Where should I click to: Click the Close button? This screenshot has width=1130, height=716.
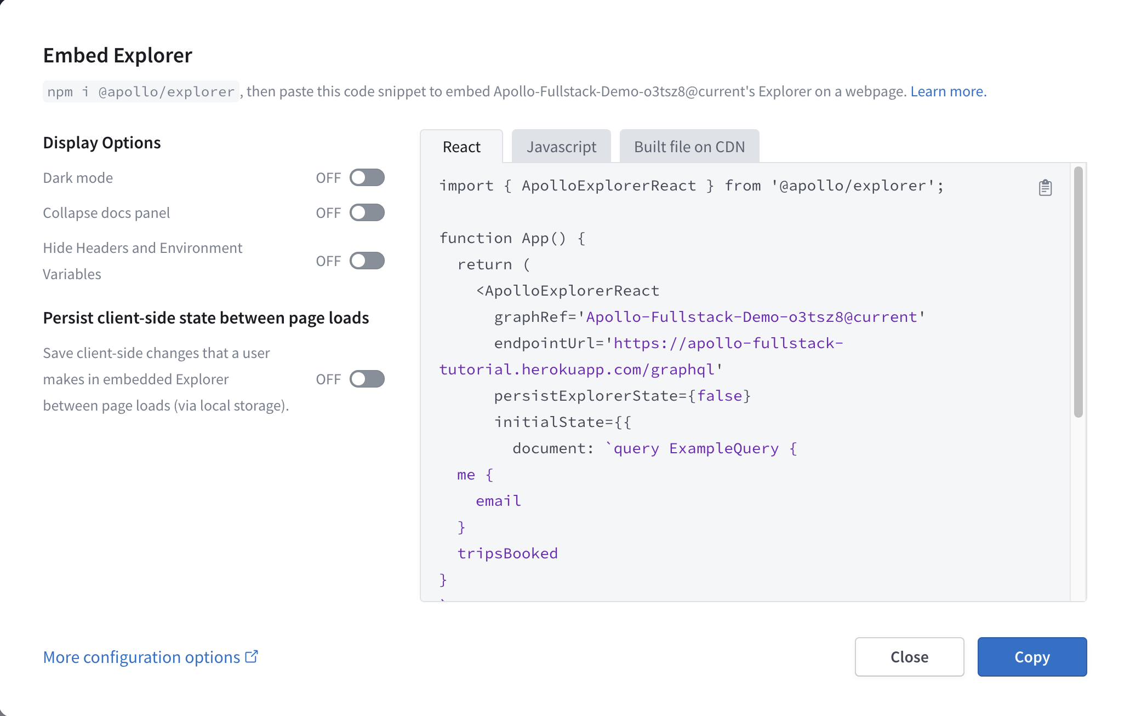[909, 657]
